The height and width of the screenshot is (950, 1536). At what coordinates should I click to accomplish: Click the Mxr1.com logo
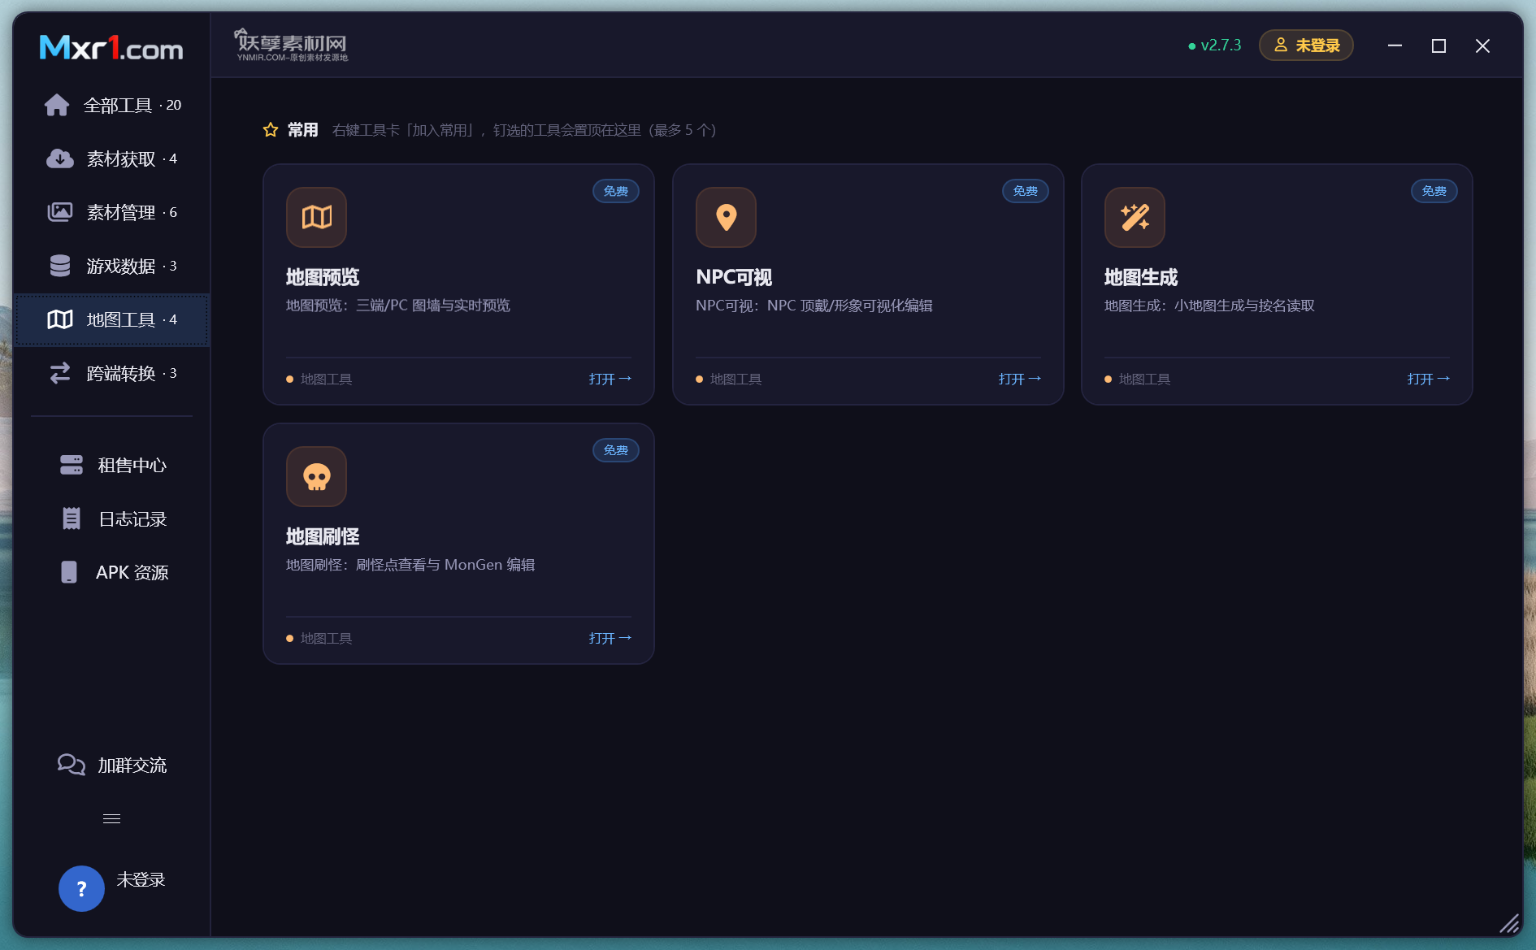pyautogui.click(x=111, y=47)
